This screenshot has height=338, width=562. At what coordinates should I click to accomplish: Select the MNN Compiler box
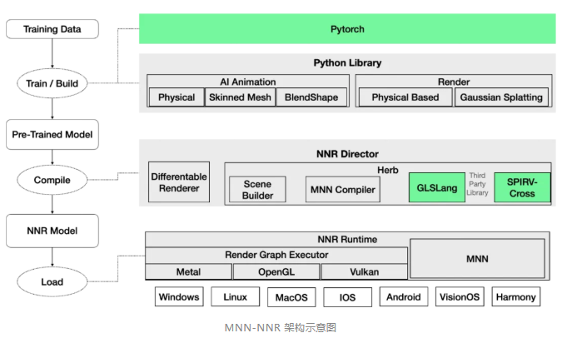click(x=342, y=189)
